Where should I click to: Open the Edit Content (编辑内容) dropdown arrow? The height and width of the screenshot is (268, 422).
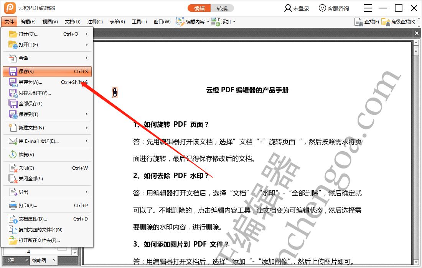[x=208, y=22]
